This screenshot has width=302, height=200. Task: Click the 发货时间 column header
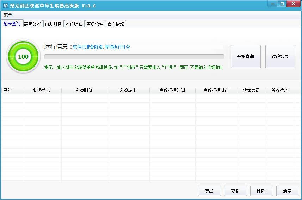click(84, 90)
